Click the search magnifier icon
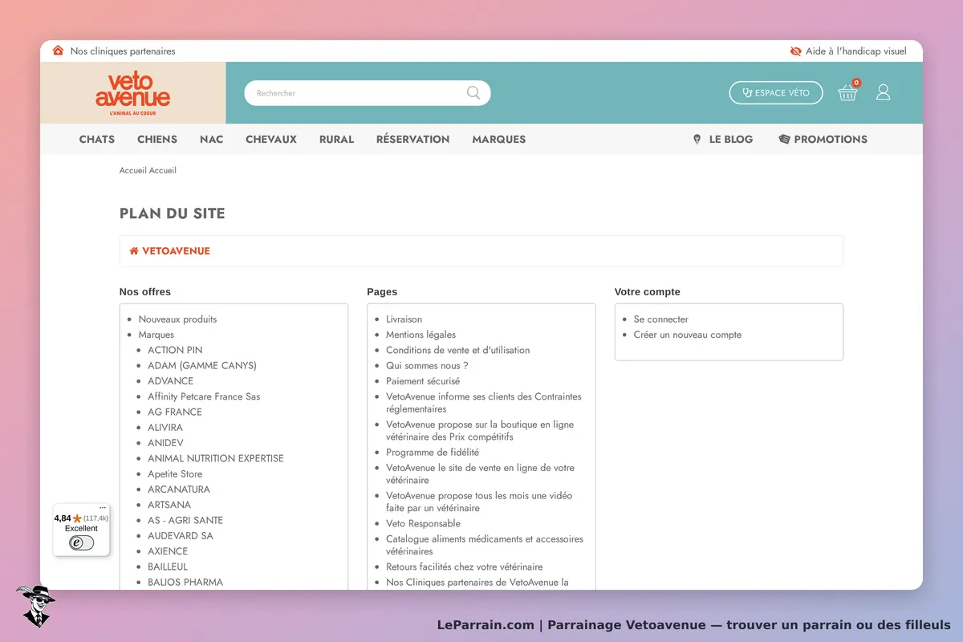The height and width of the screenshot is (642, 963). 473,93
